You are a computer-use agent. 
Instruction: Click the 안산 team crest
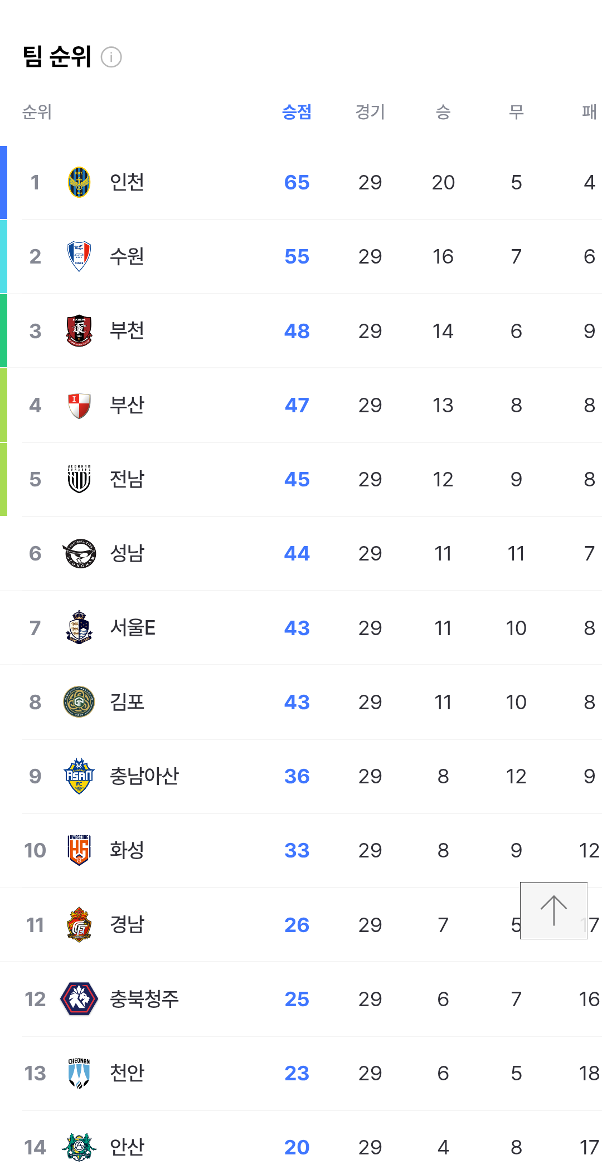79,1147
